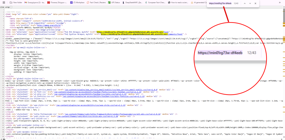Open the AI generated bookmark

point(199,2)
